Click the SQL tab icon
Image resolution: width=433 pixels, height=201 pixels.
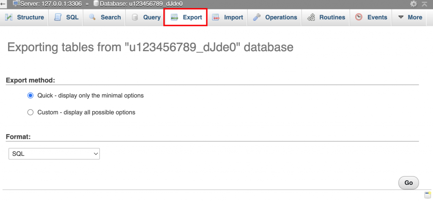[58, 17]
